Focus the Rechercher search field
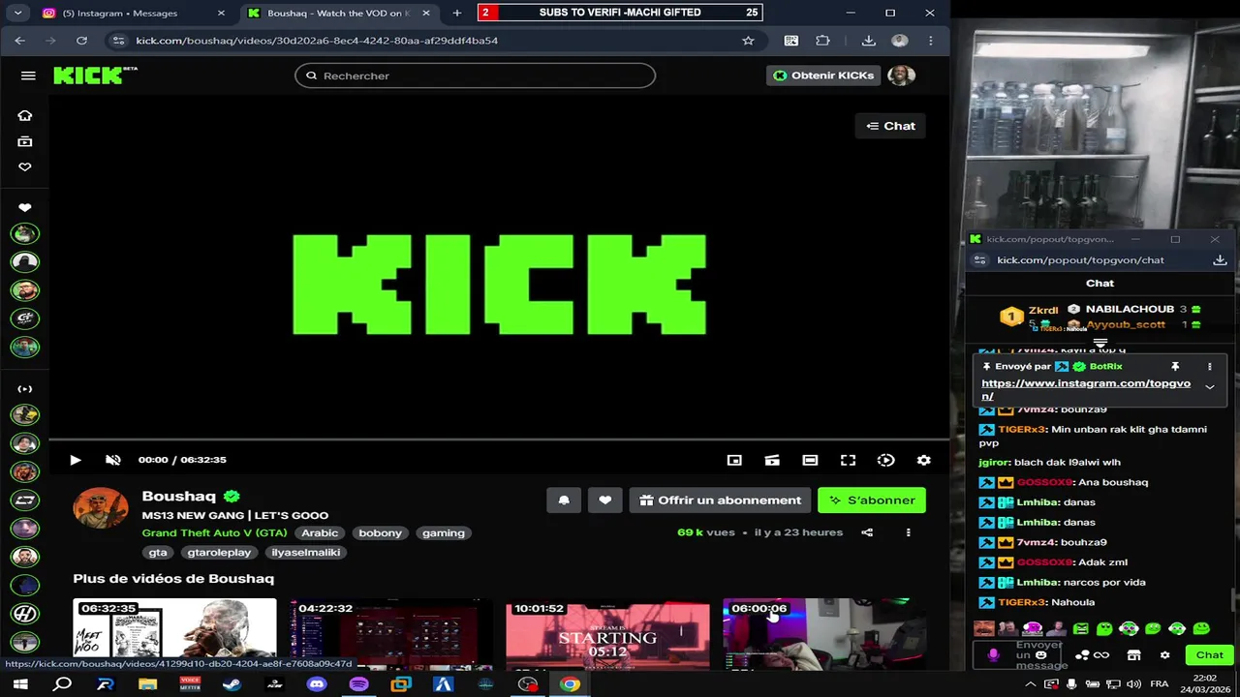The width and height of the screenshot is (1240, 697). 475,76
